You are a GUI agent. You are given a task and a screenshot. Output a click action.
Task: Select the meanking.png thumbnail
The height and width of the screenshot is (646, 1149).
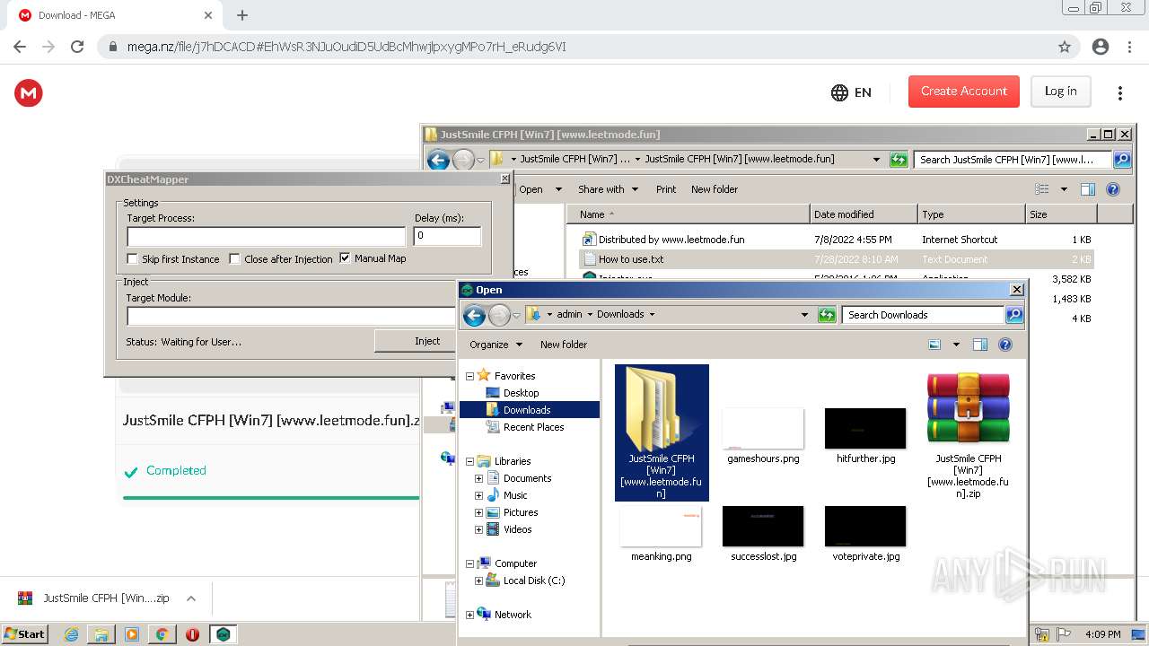(661, 527)
